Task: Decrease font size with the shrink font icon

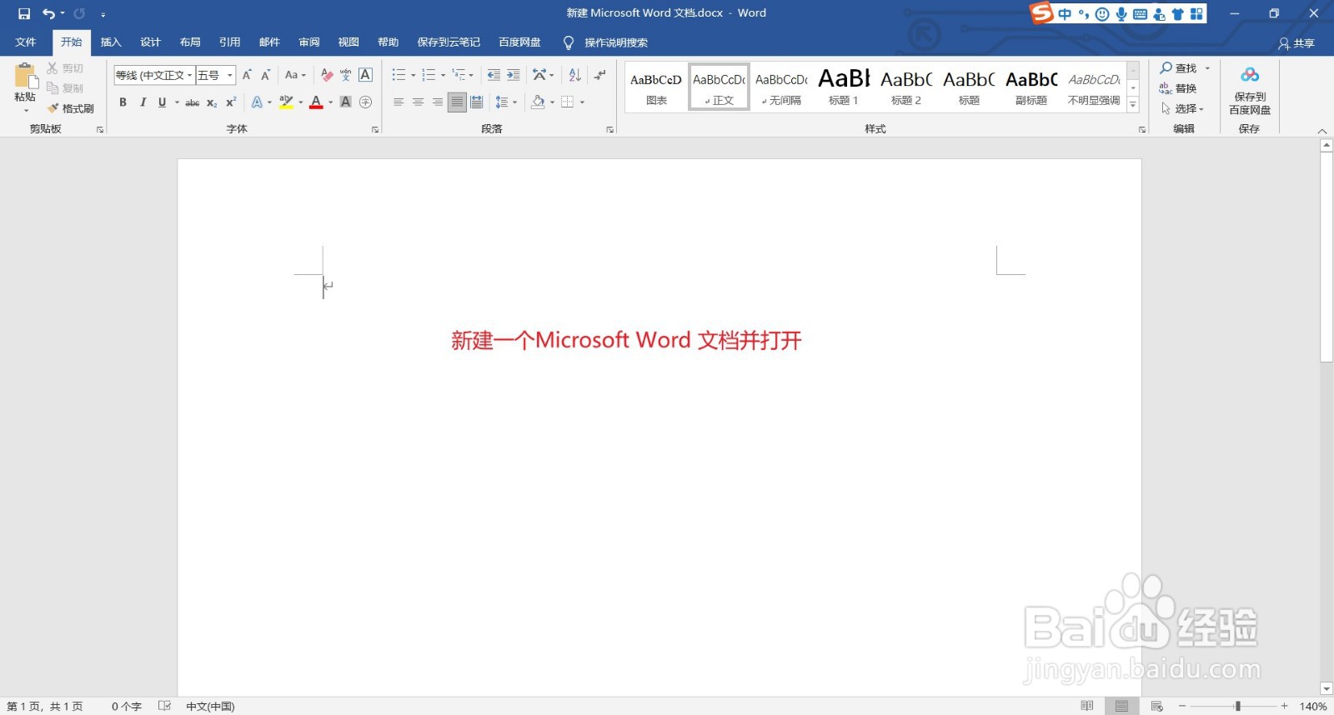Action: (x=265, y=75)
